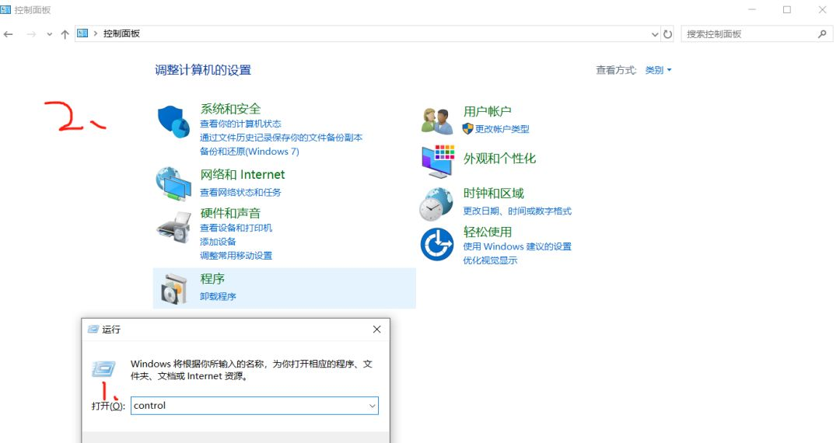Image resolution: width=840 pixels, height=443 pixels.
Task: Click the Control Panel icon in address bar
Action: [x=82, y=33]
